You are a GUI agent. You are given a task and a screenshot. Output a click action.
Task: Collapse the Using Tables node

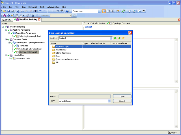pos(6,55)
